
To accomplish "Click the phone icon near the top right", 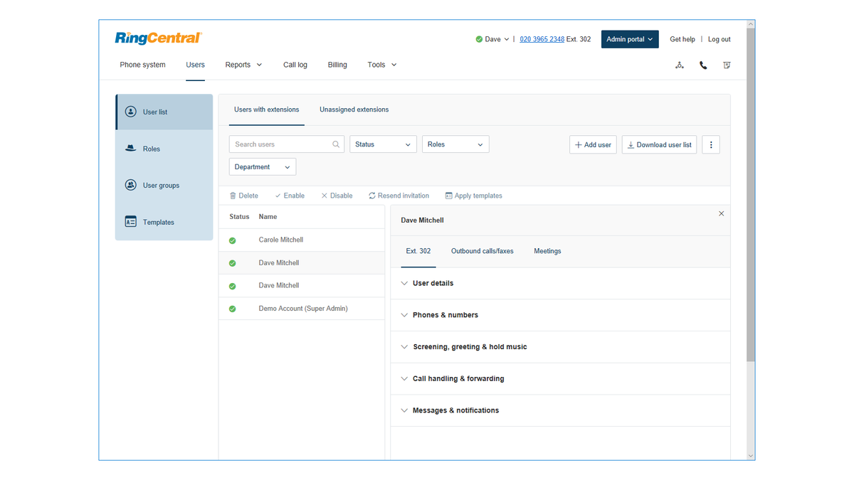I will [703, 65].
